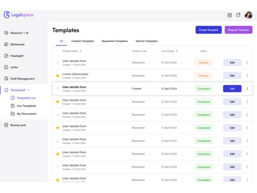Open Research + AI from the sidebar
Image resolution: width=257 pixels, height=193 pixels.
click(16, 33)
